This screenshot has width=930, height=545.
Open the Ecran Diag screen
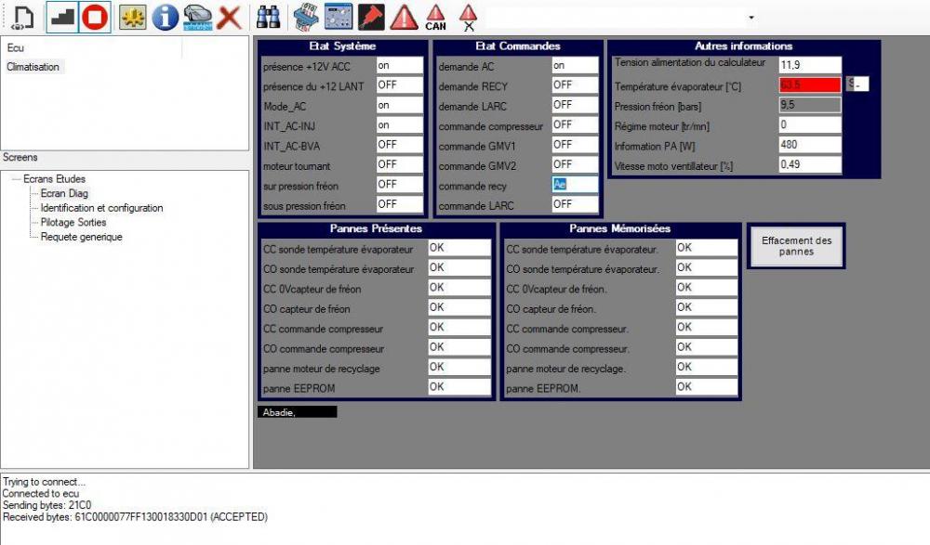tap(64, 193)
